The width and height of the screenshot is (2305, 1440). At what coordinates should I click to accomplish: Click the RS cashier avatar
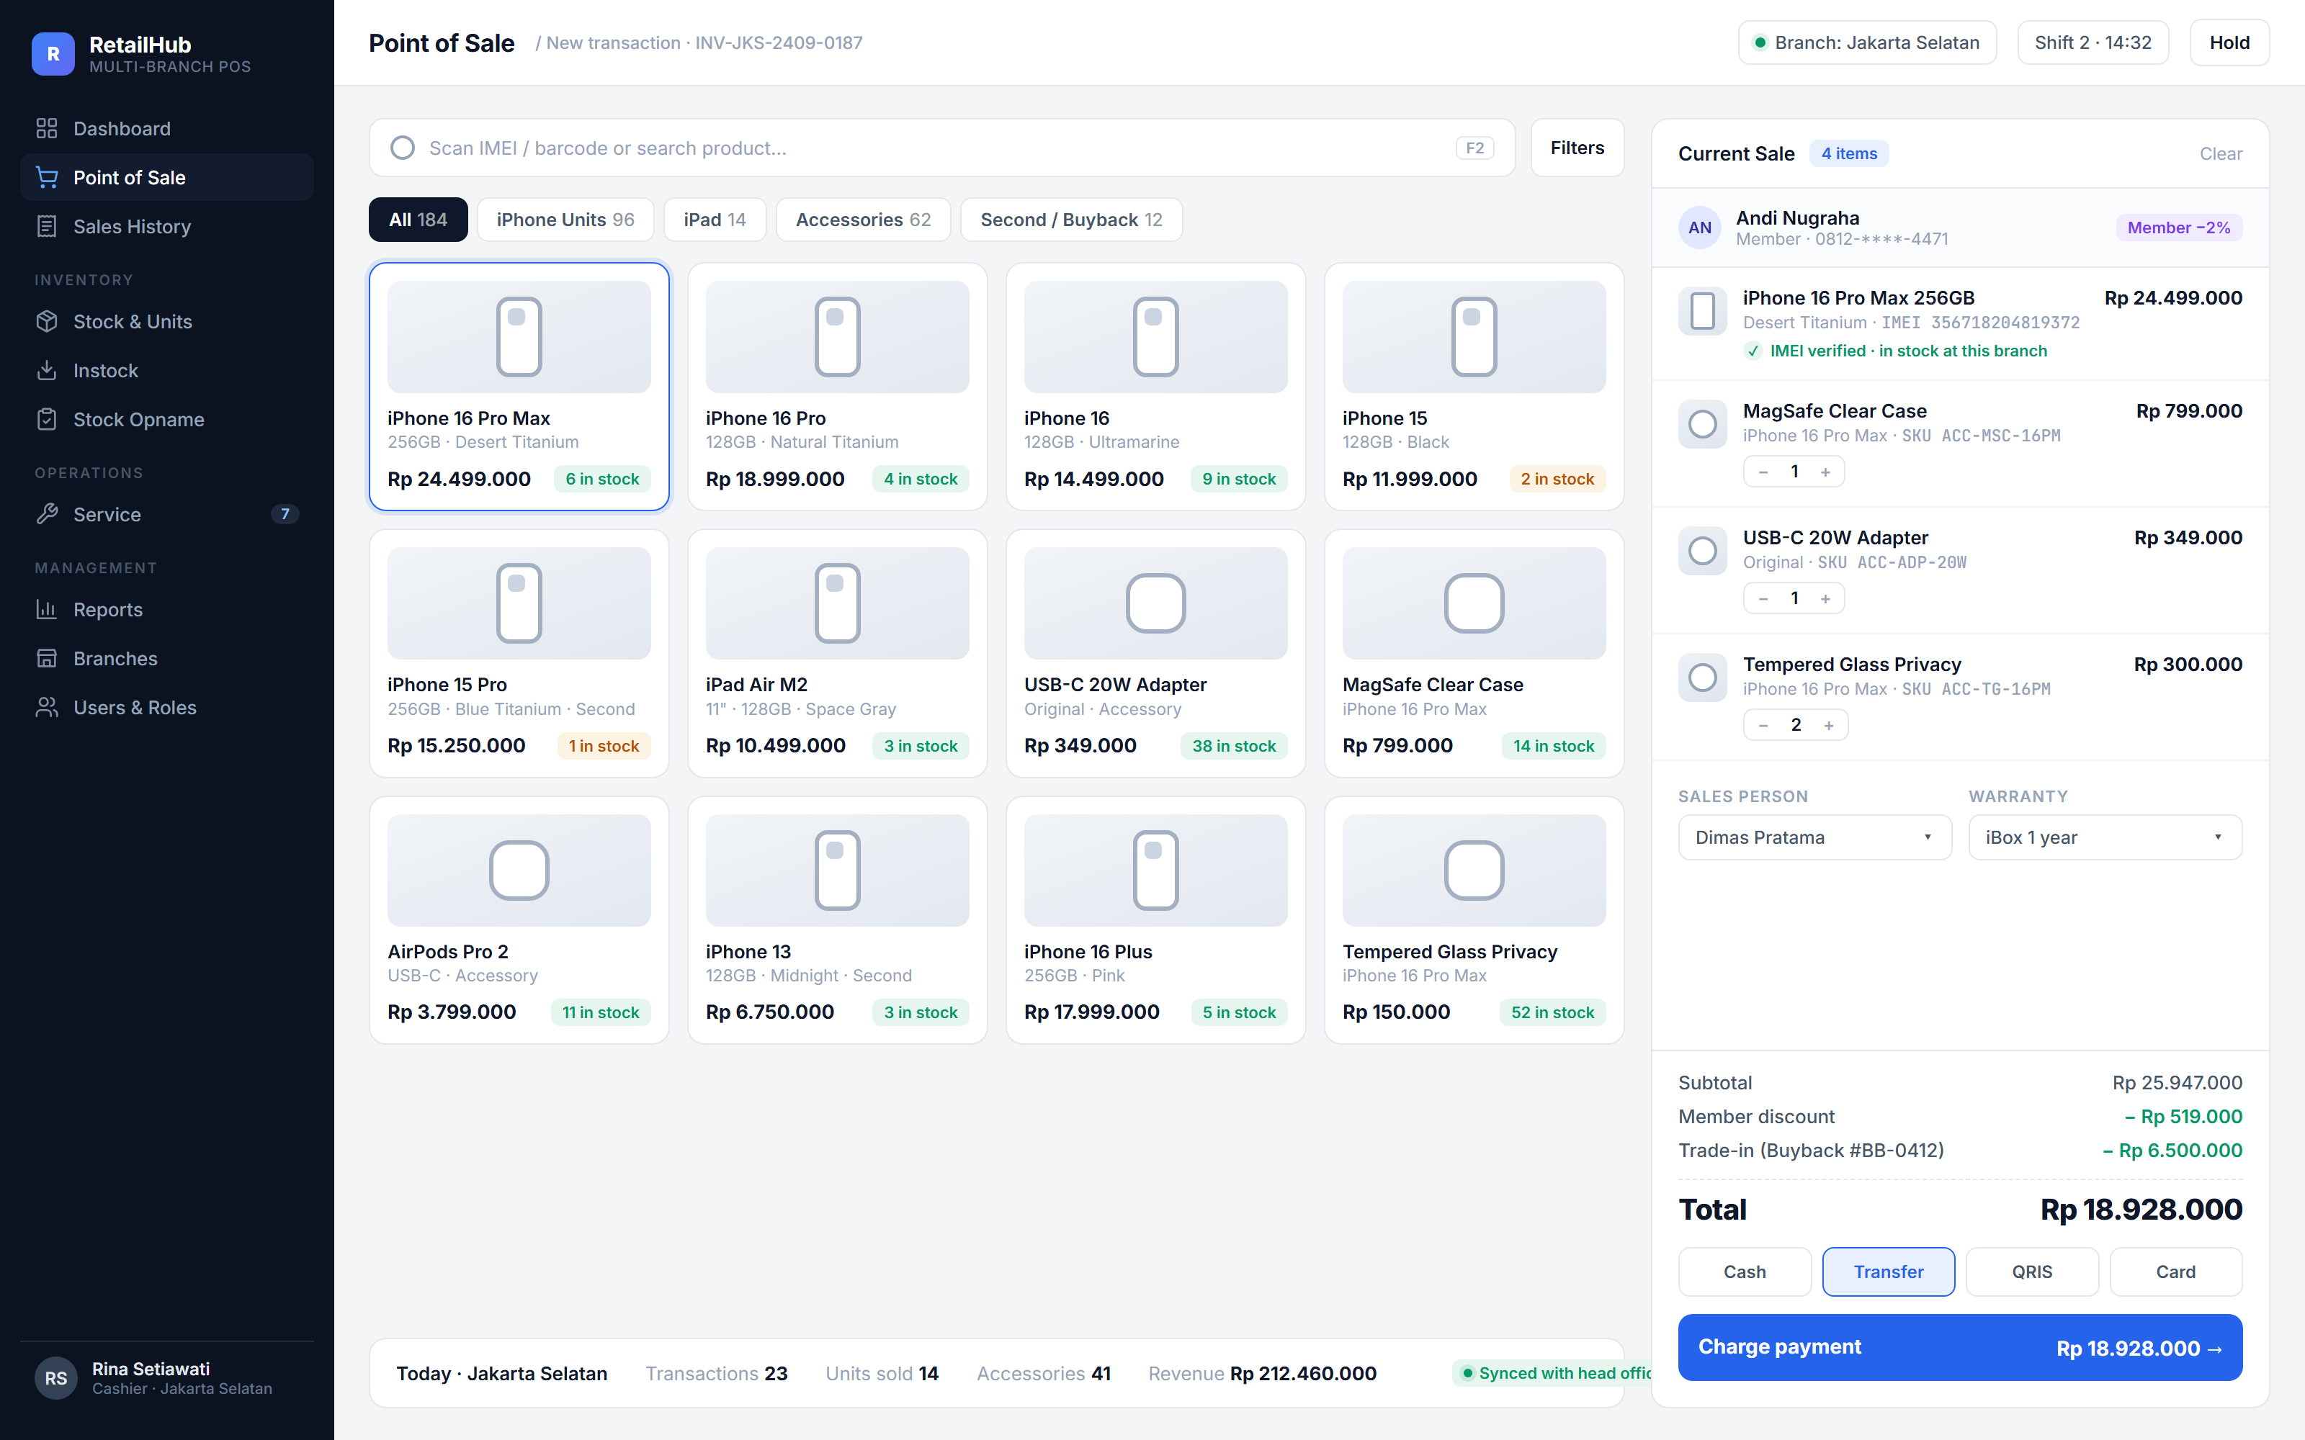56,1378
